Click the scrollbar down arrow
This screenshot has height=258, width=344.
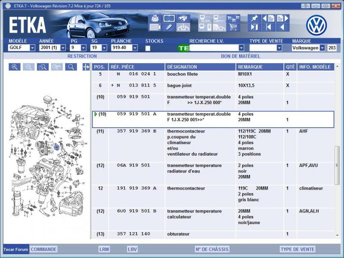click(x=337, y=235)
